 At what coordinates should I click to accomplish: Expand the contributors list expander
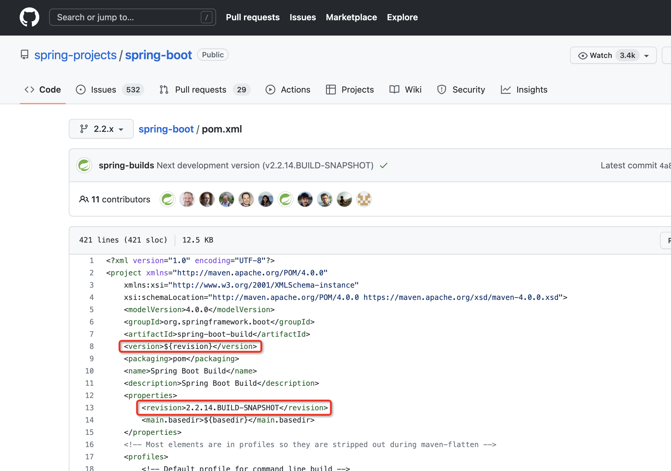point(113,199)
